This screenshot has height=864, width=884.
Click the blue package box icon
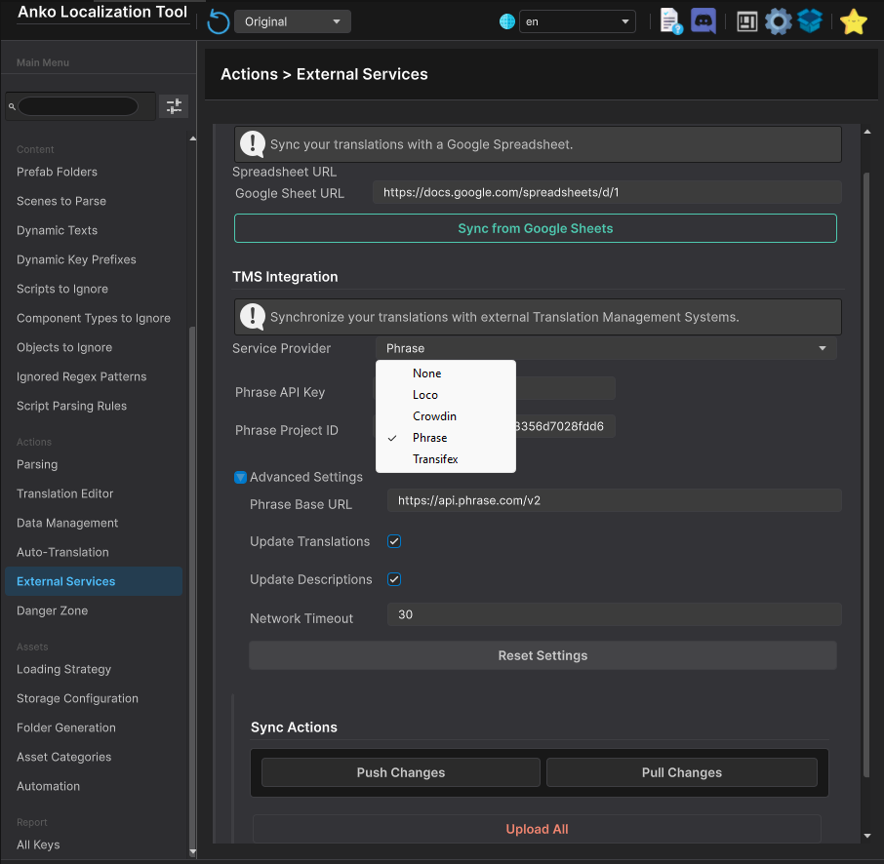(810, 21)
